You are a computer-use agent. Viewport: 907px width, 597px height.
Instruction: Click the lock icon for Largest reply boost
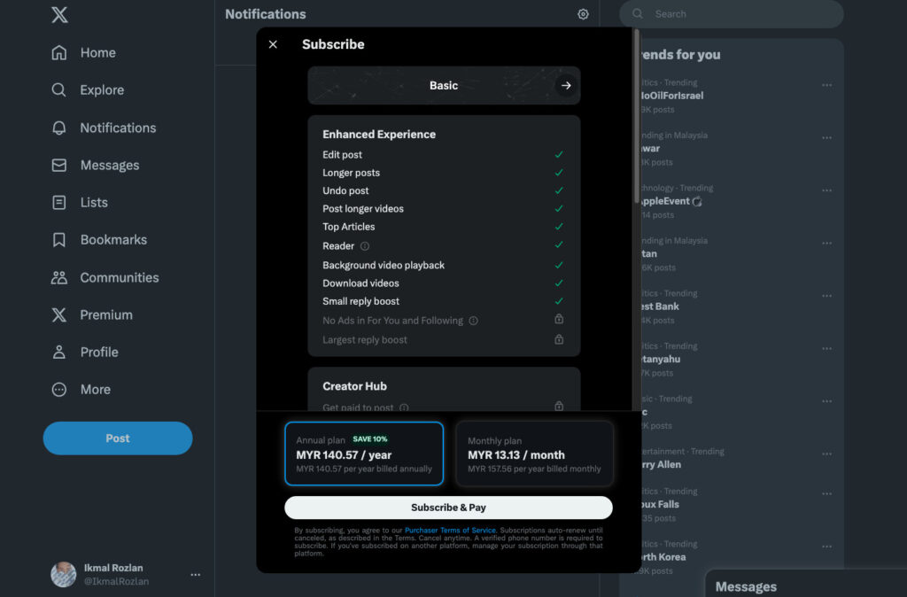(x=559, y=339)
